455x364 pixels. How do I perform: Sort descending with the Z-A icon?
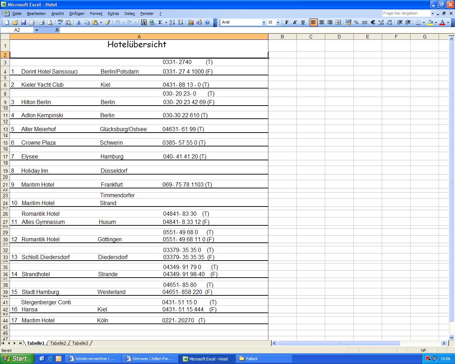(x=180, y=22)
